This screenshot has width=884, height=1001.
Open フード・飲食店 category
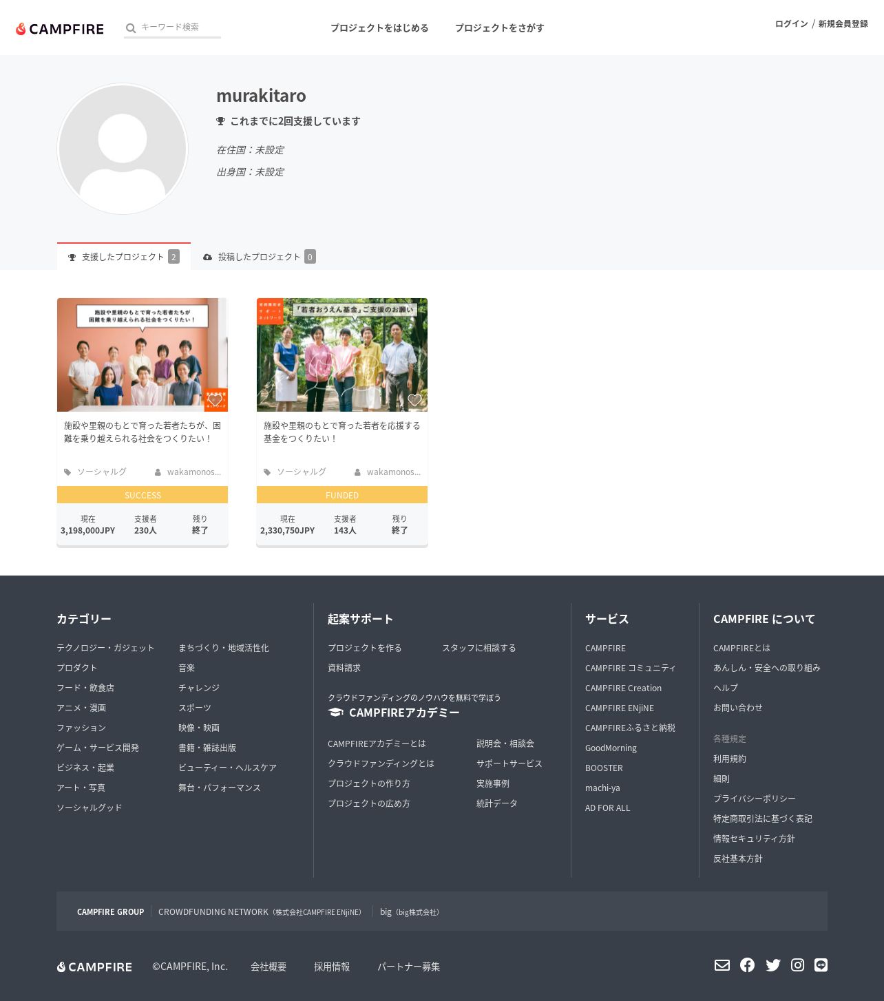[85, 688]
